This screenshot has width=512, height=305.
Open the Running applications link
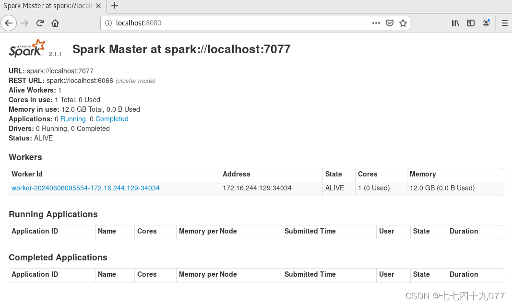coord(72,119)
